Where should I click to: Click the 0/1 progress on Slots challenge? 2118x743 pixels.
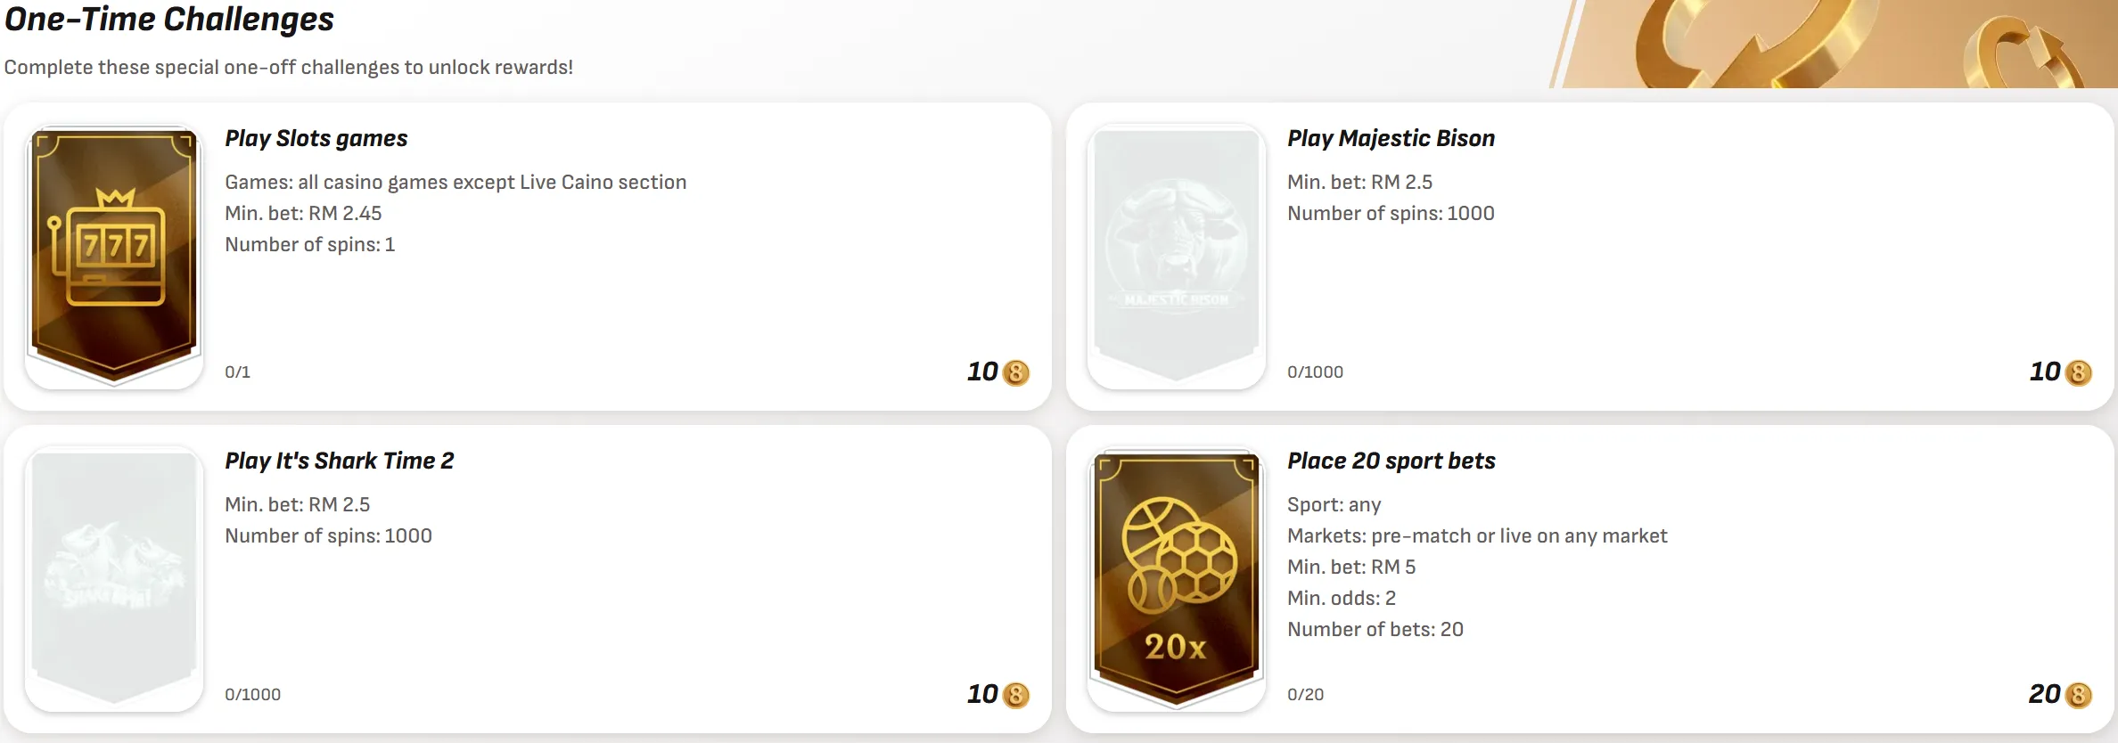(x=237, y=372)
